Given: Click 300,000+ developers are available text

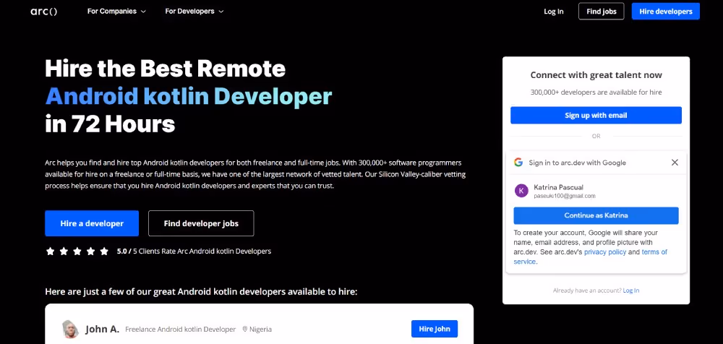Looking at the screenshot, I should (596, 93).
